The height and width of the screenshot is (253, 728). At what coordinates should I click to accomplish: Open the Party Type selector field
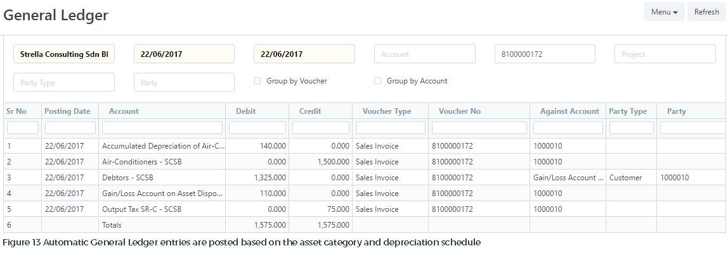(64, 82)
